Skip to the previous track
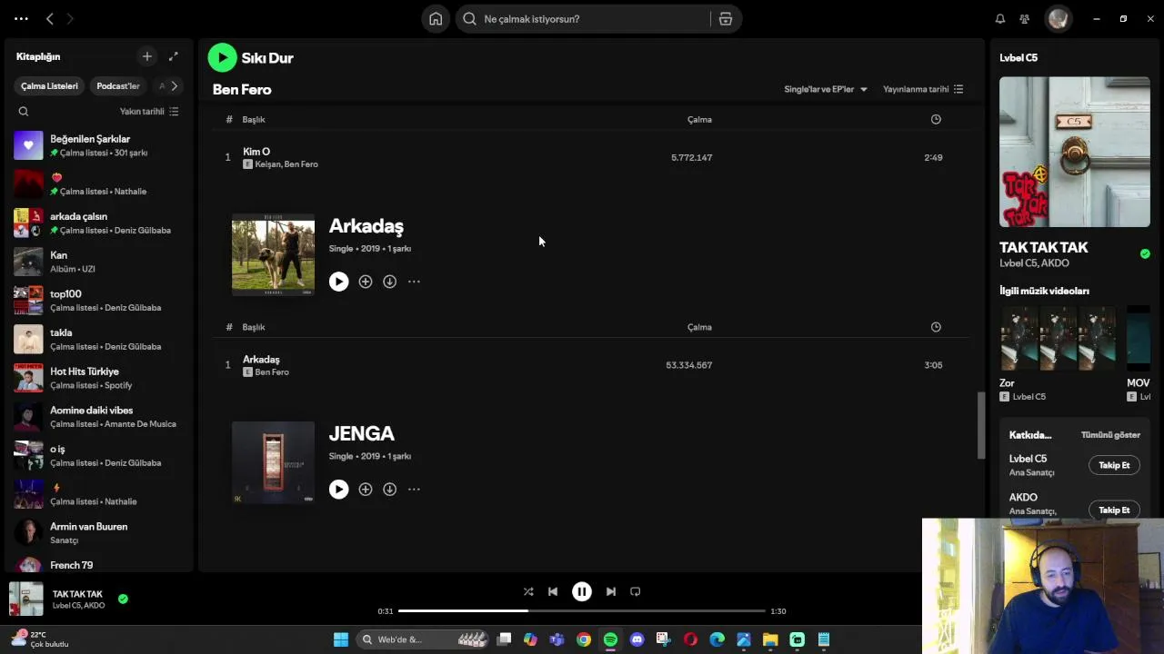The width and height of the screenshot is (1164, 654). [553, 591]
